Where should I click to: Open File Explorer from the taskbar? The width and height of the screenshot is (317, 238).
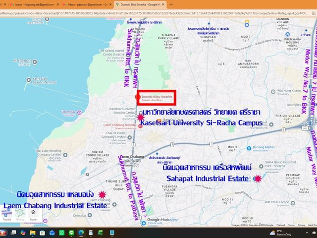33,233
